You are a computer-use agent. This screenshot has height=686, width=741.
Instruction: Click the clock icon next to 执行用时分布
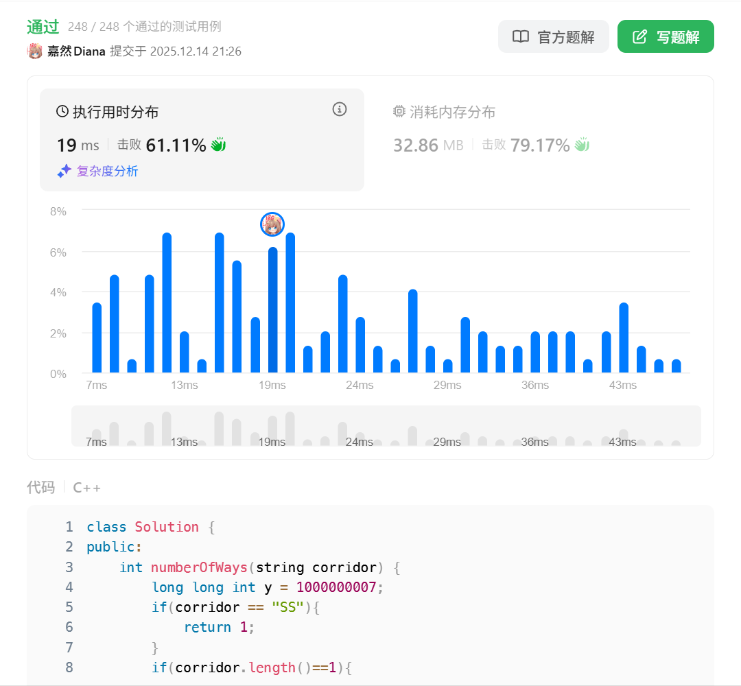point(62,112)
